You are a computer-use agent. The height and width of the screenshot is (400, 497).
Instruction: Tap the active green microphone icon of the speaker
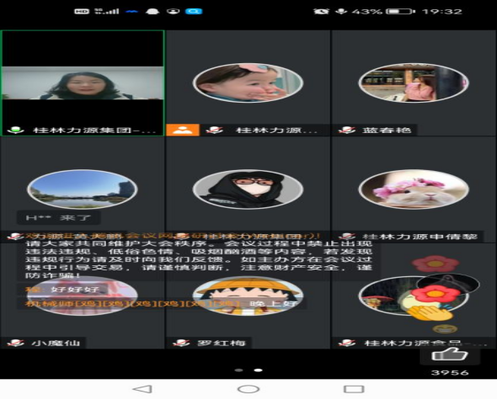point(15,131)
